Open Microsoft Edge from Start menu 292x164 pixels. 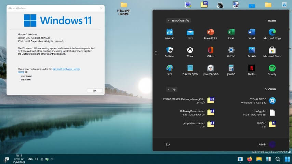click(x=272, y=34)
